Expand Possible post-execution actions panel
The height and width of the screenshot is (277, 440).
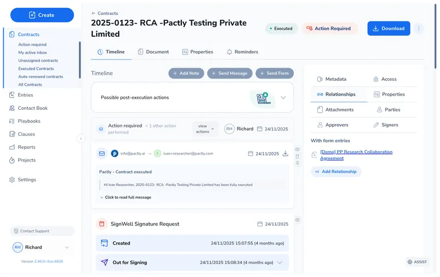coord(283,97)
